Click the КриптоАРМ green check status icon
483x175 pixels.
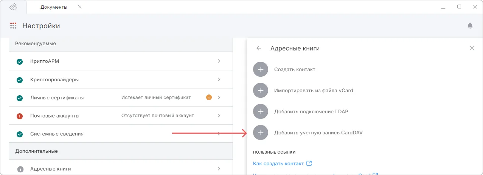click(x=20, y=62)
